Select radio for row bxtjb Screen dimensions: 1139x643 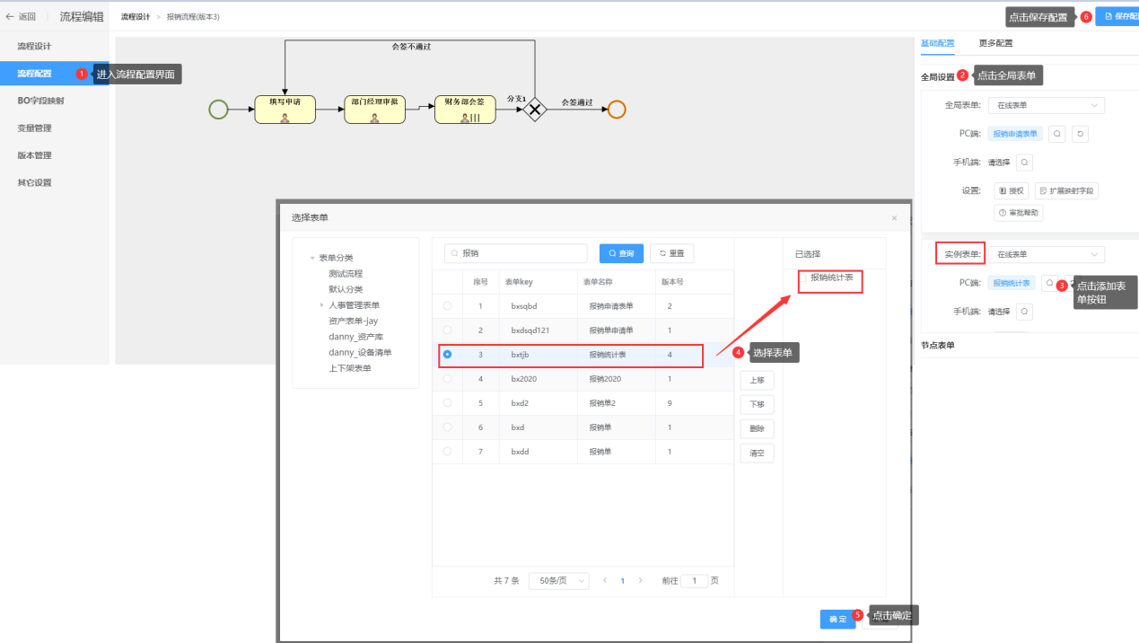(x=447, y=355)
